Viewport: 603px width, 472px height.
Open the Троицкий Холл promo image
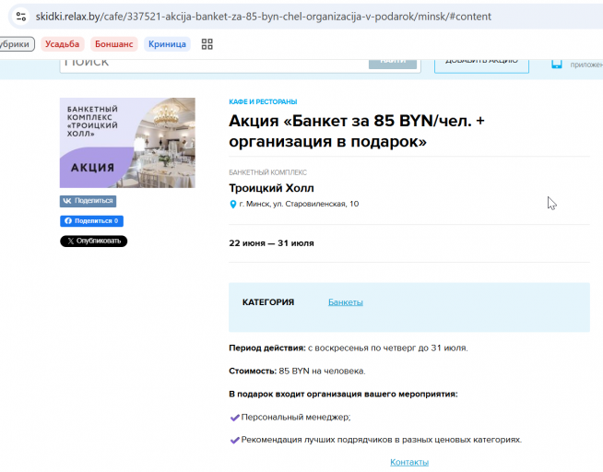(x=127, y=143)
